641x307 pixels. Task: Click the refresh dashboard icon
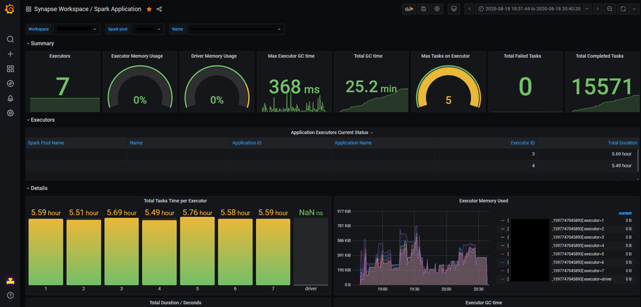[x=623, y=9]
